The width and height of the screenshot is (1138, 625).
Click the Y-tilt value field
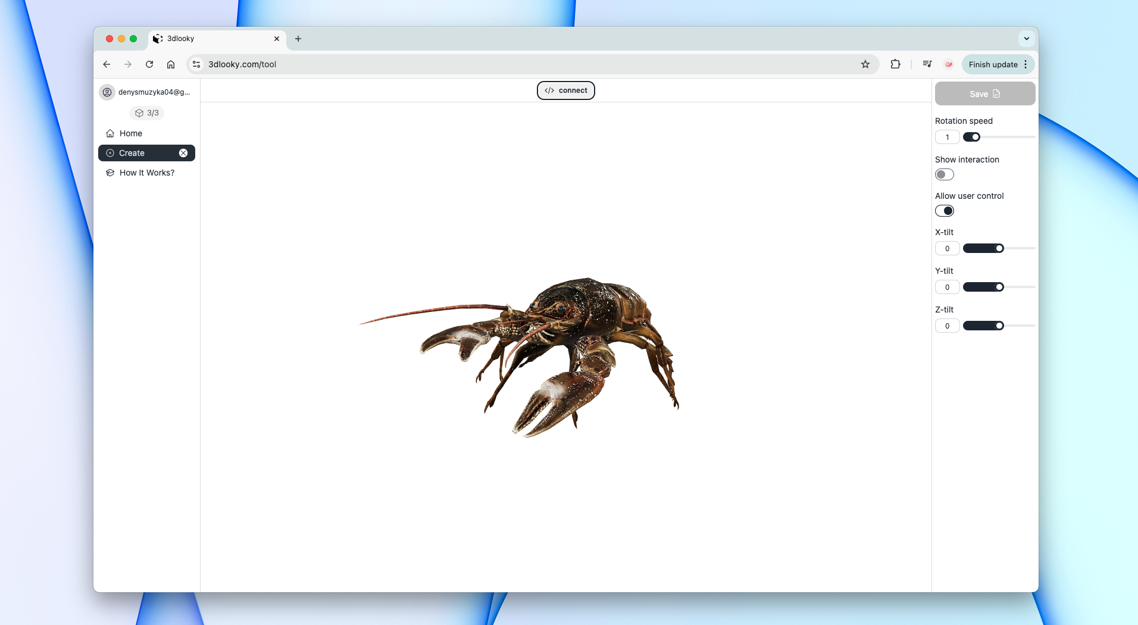[x=947, y=287]
